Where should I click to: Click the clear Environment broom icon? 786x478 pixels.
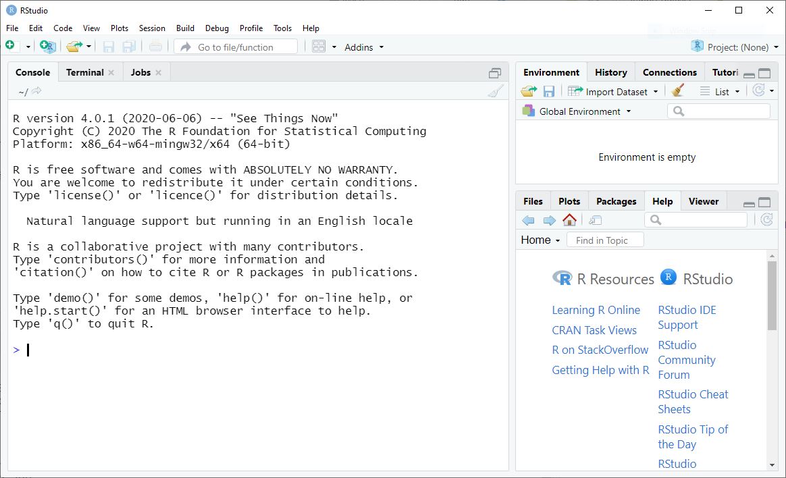[x=677, y=90]
